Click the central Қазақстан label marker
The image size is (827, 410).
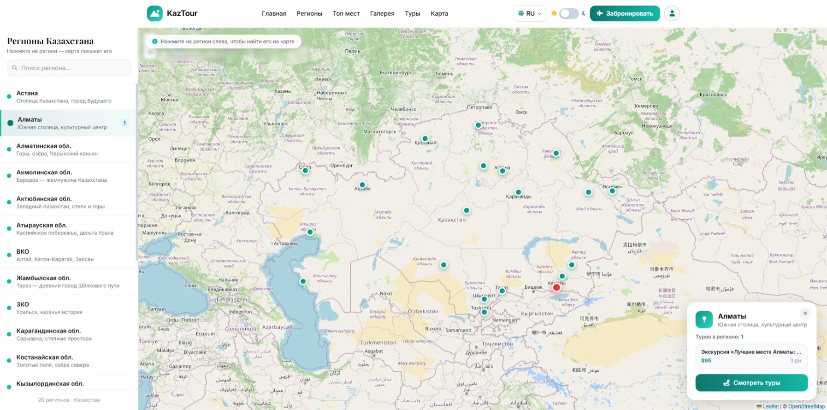coord(467,210)
